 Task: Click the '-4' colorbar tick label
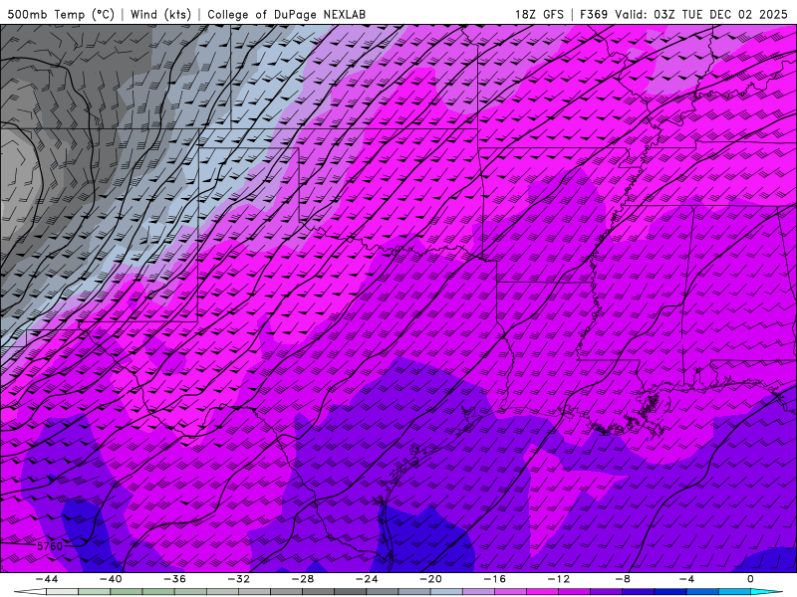tap(686, 579)
